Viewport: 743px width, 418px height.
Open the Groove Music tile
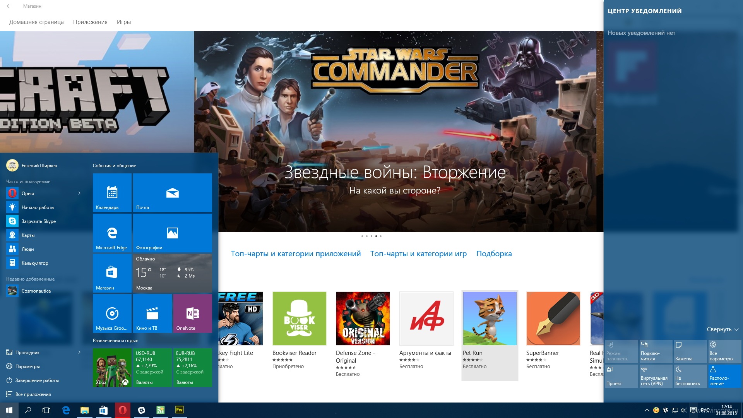tap(112, 313)
